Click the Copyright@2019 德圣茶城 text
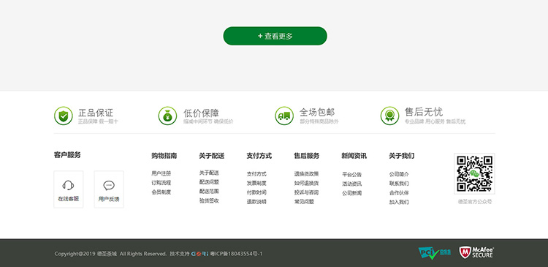Viewport: 548px width, 267px height. coord(86,254)
